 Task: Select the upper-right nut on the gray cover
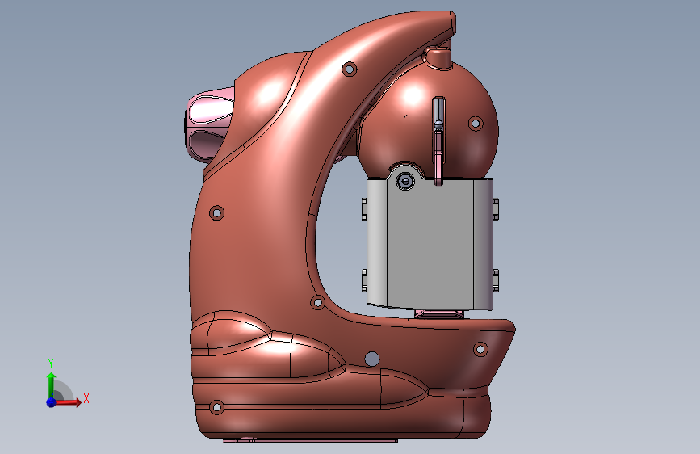[496, 209]
